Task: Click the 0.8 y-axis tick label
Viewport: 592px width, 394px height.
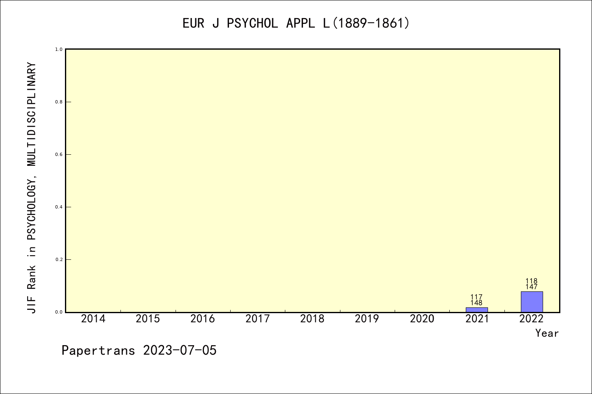Action: click(59, 102)
